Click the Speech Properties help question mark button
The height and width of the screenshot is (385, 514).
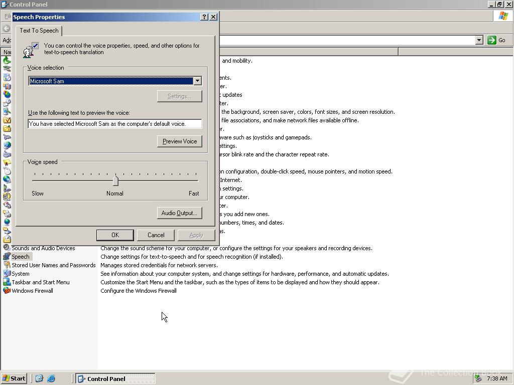click(x=204, y=17)
